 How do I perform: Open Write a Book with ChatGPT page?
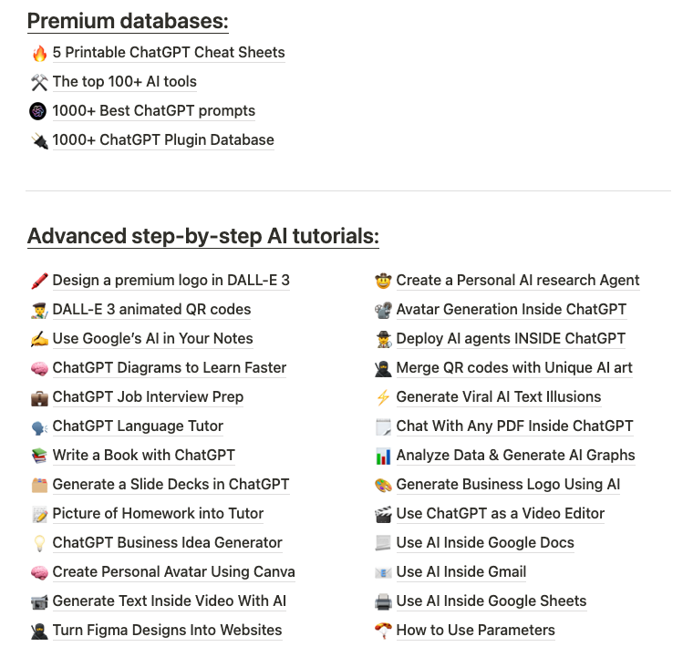pyautogui.click(x=144, y=456)
